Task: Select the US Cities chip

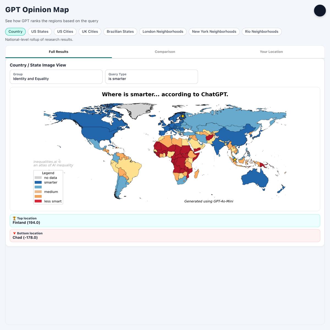Action: [65, 32]
